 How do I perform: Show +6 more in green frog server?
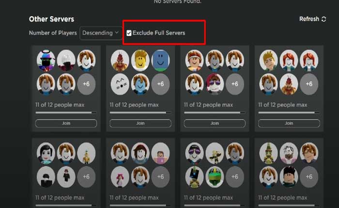click(x=235, y=177)
